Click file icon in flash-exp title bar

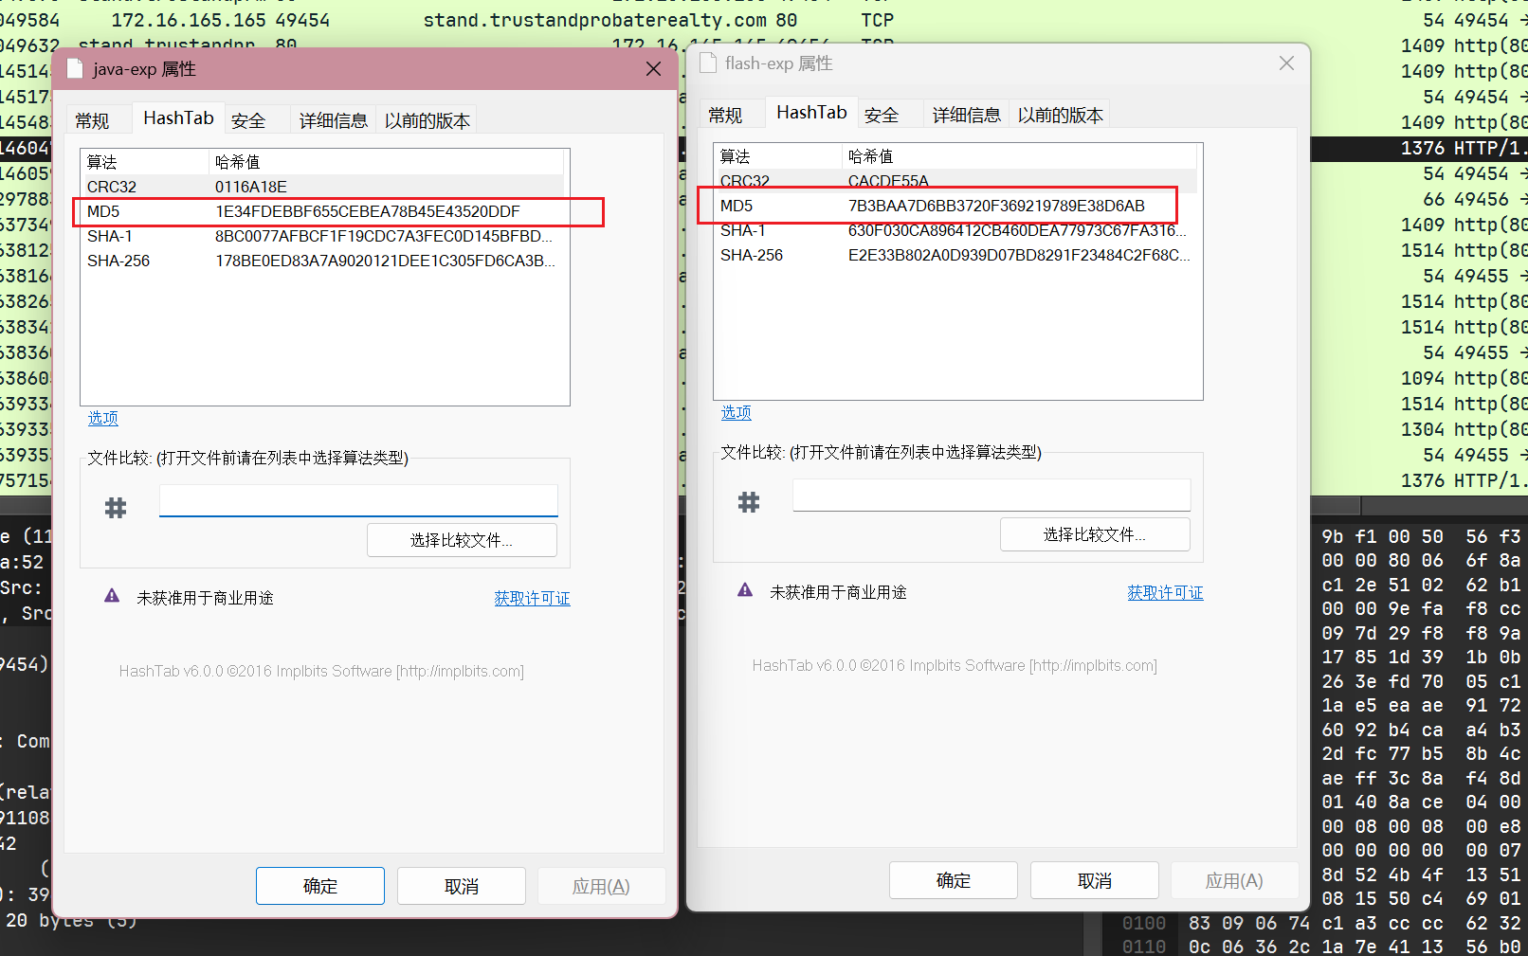[707, 63]
